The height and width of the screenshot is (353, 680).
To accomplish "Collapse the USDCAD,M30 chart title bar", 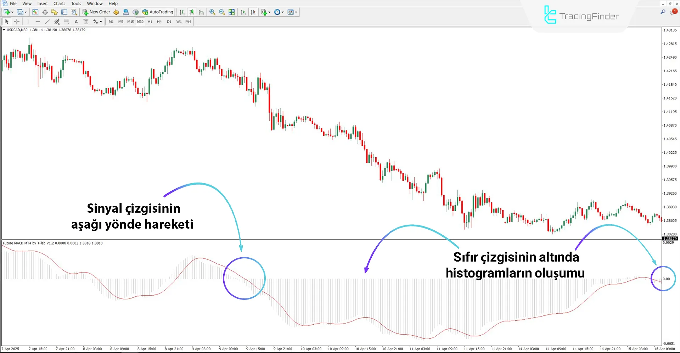I will pos(4,30).
